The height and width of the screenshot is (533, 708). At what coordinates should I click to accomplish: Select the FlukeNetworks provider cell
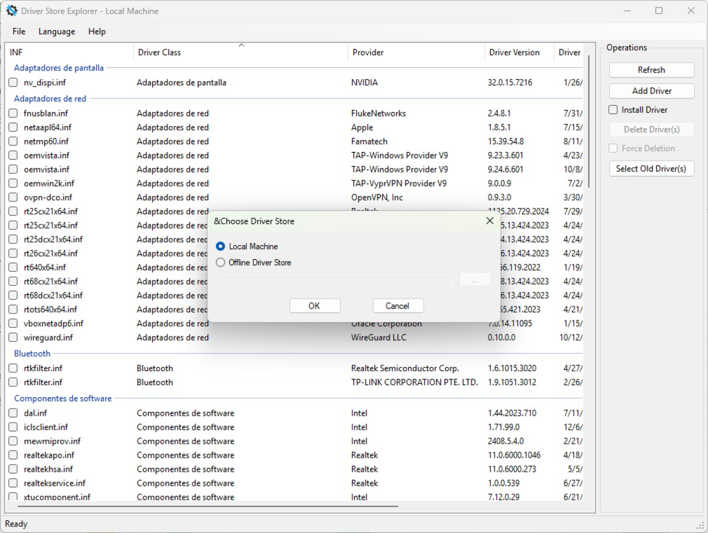(379, 113)
